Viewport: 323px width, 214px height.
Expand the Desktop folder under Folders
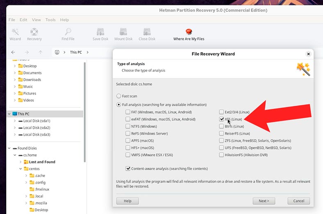click(x=15, y=66)
